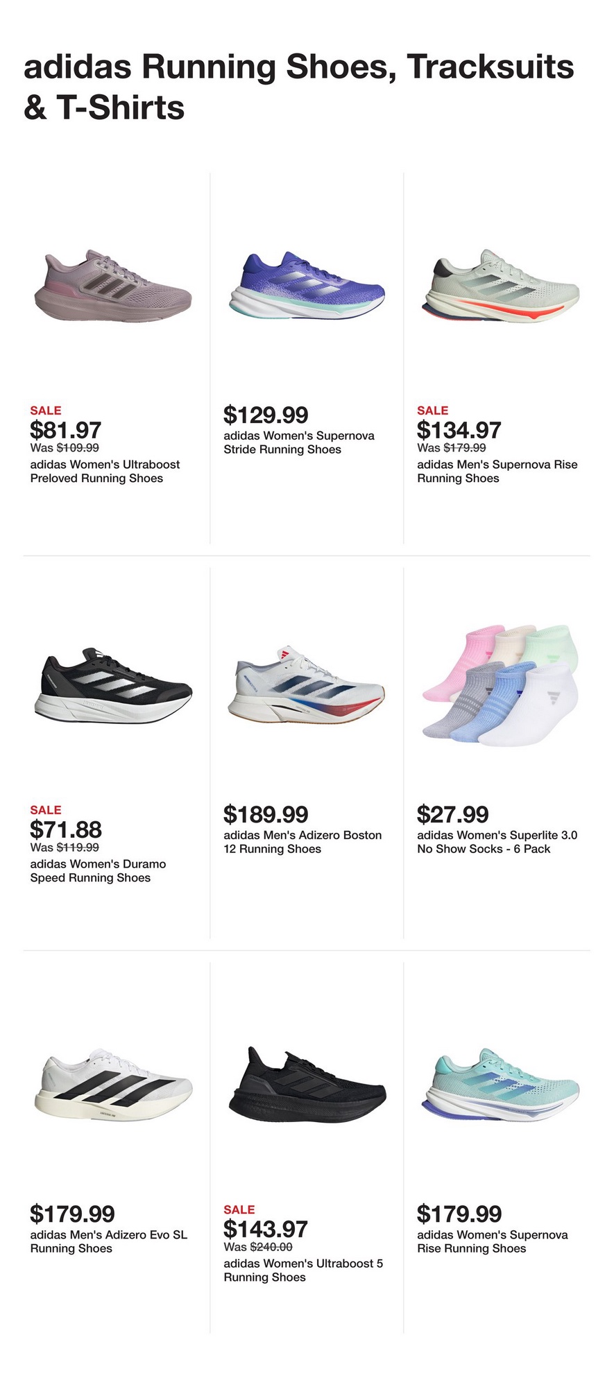Open adidas Men's Adizero Evo SL link
Viewport: 614px width, 1387px height.
108,1241
